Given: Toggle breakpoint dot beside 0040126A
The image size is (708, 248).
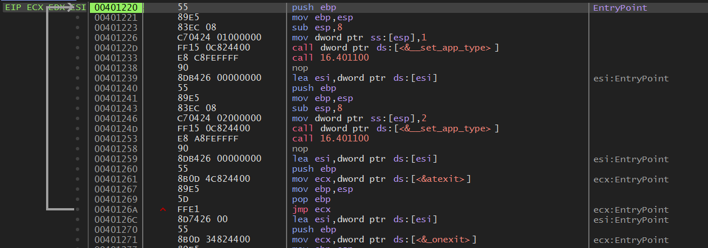Looking at the screenshot, I should 77,209.
